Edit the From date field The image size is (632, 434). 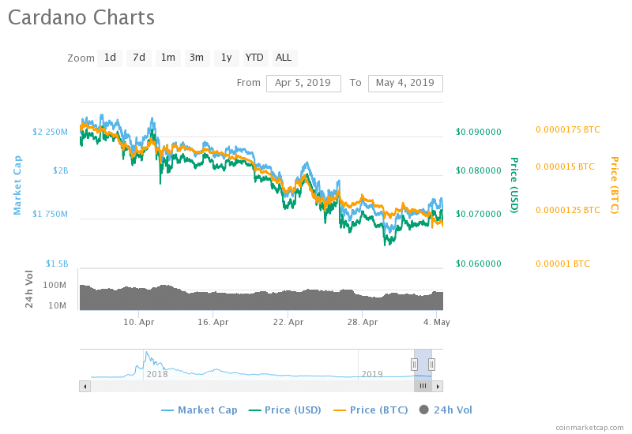[x=303, y=83]
